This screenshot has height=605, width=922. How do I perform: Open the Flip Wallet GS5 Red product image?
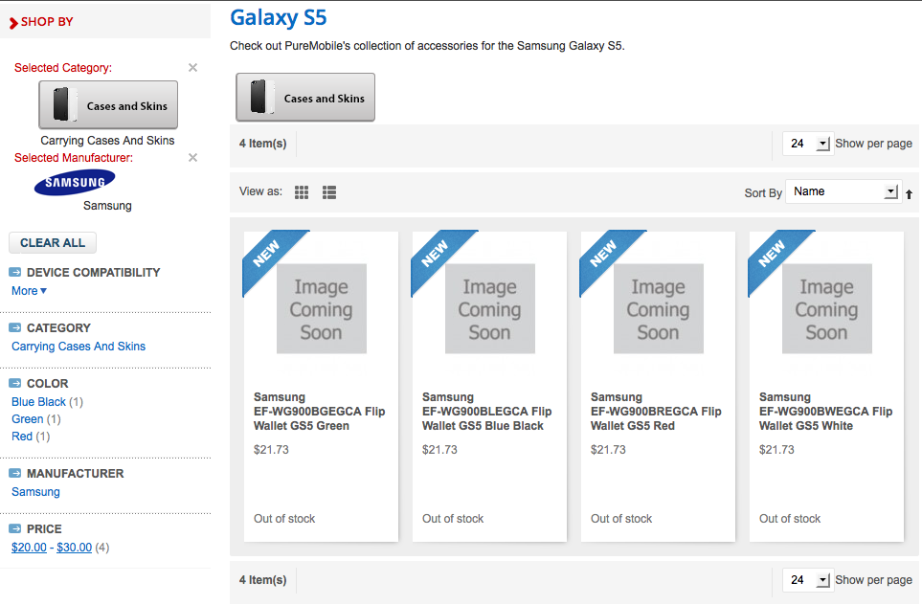(658, 309)
